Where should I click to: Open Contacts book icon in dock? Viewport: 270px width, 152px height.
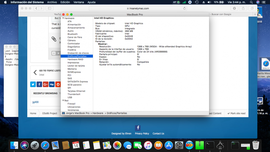point(66,145)
